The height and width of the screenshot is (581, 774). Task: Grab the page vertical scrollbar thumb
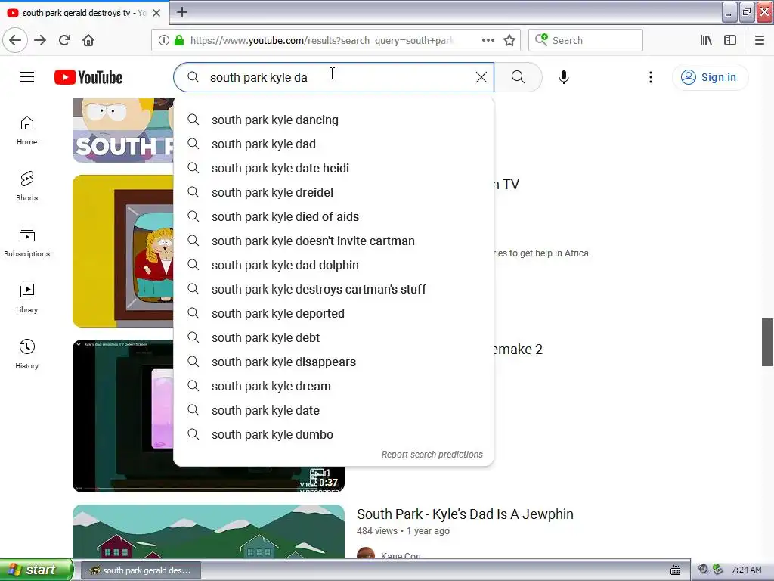(767, 343)
